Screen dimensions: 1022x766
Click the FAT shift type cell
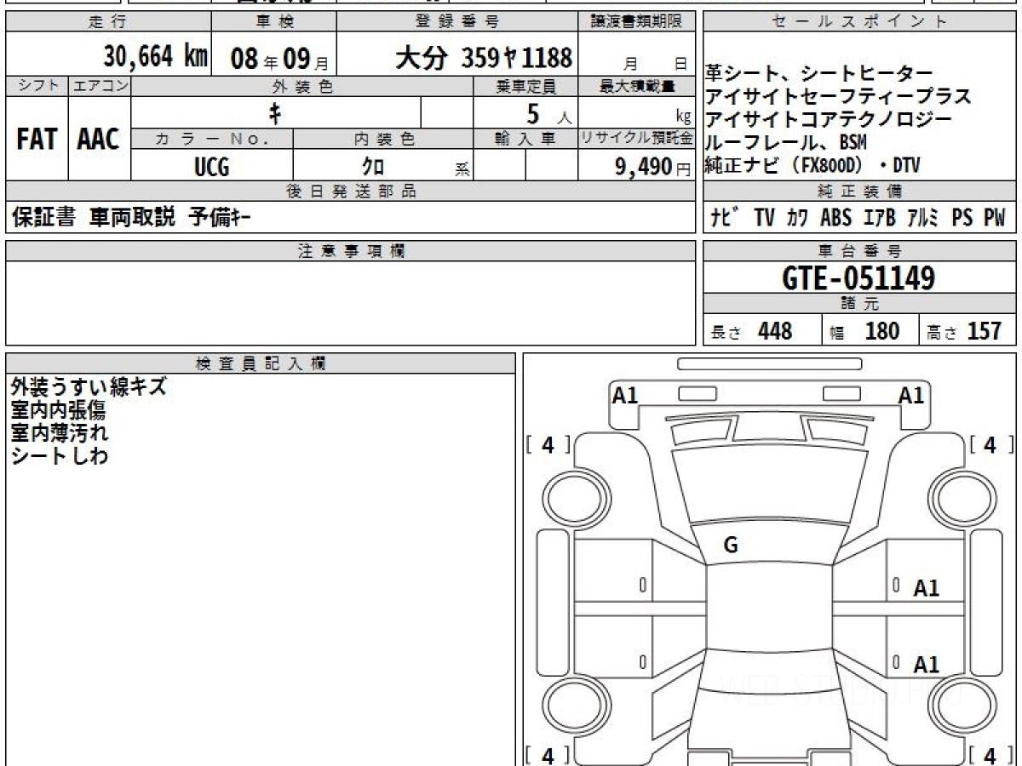pyautogui.click(x=37, y=140)
